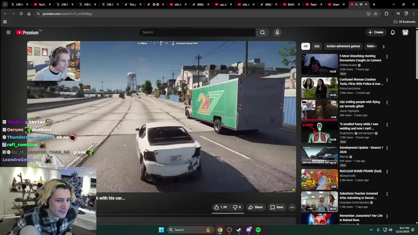This screenshot has height=235, width=418.
Task: Open a new Chrome tab
Action: tap(374, 5)
